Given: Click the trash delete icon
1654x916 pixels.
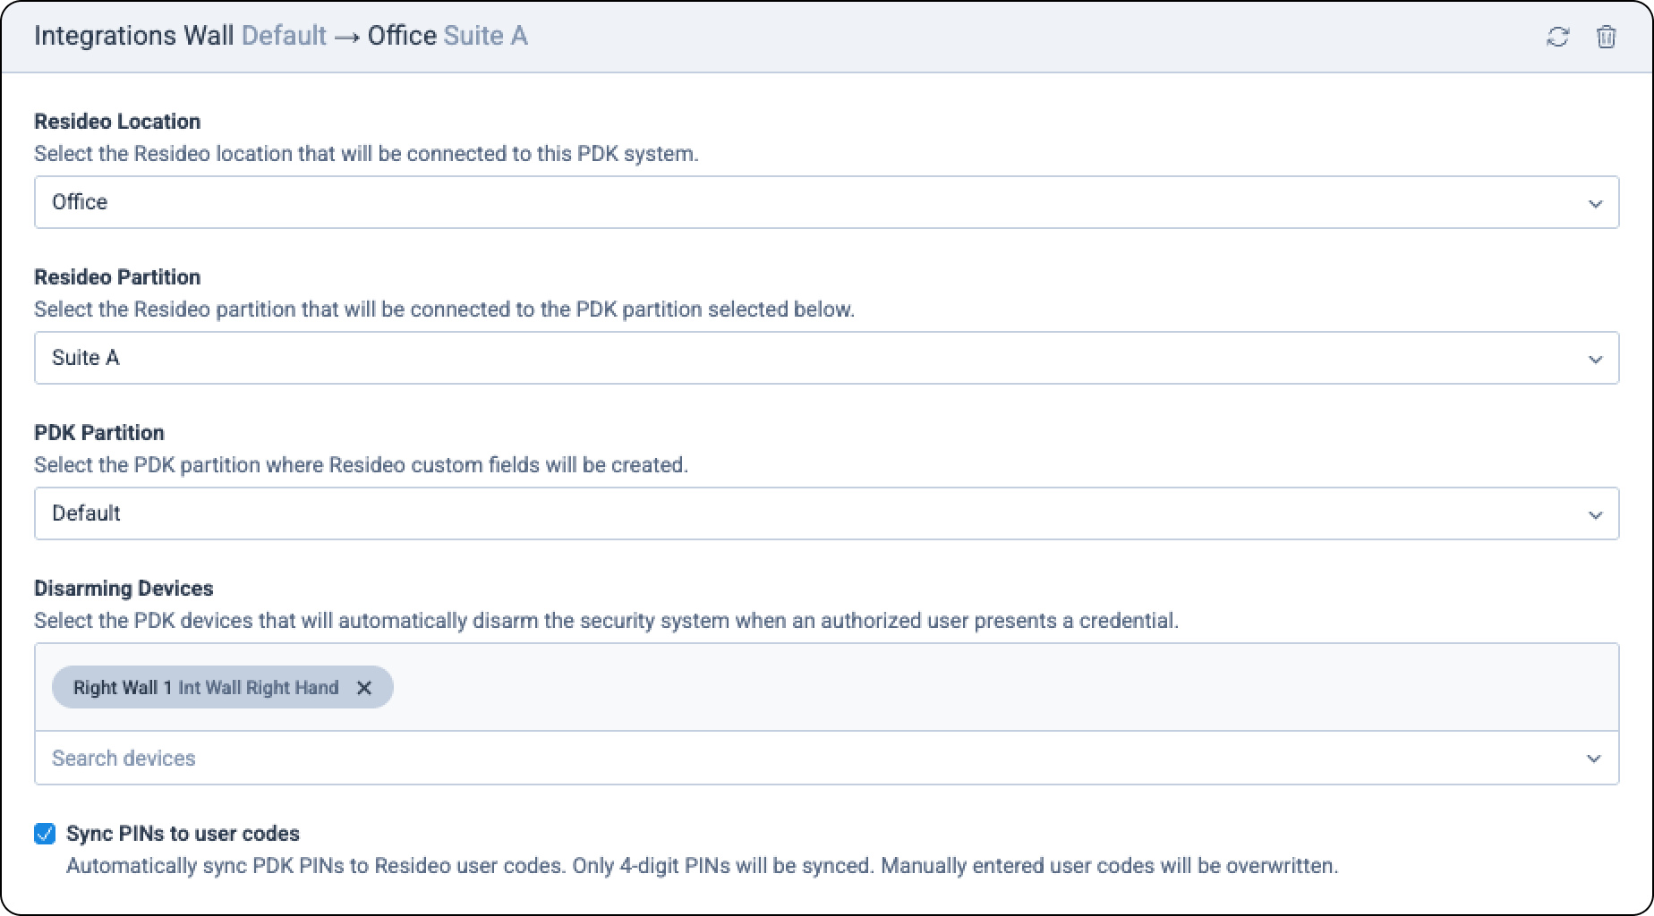Looking at the screenshot, I should (x=1607, y=37).
